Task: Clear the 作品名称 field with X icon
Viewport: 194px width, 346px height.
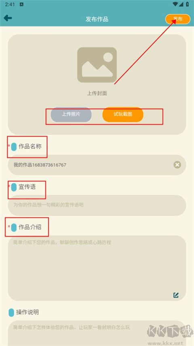Action: [x=177, y=164]
